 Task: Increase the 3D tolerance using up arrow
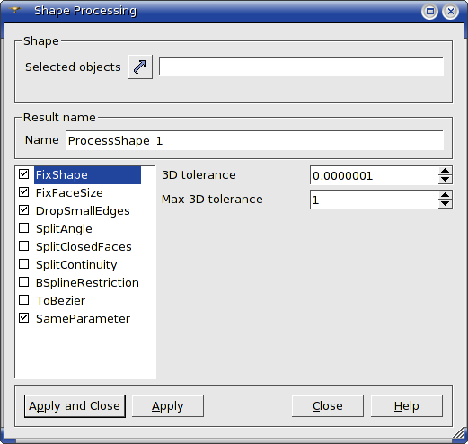click(445, 171)
